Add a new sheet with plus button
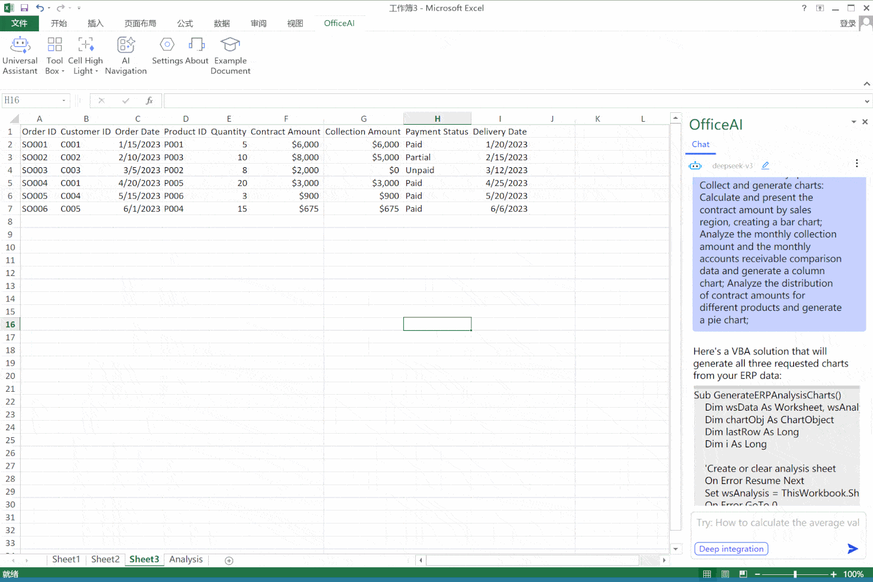 (x=229, y=560)
